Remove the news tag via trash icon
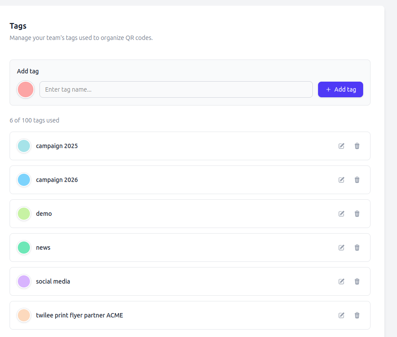 click(357, 248)
